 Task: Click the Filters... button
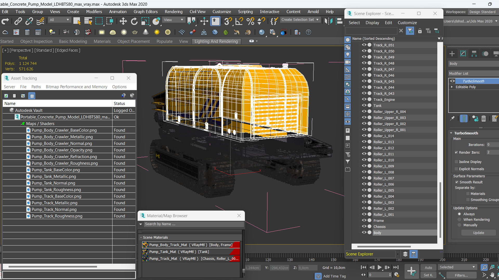pos(461,275)
